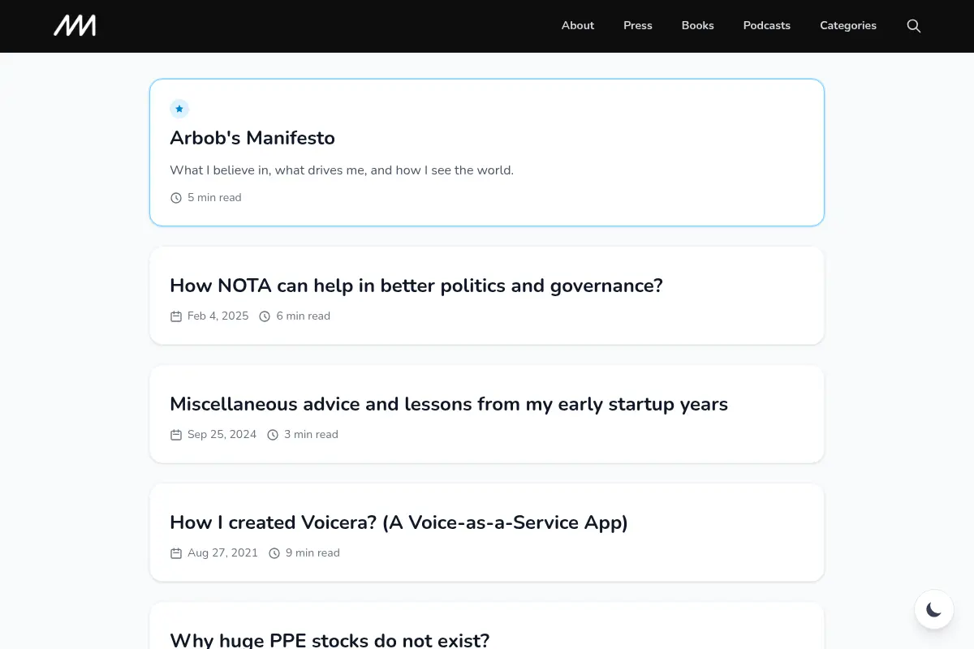Read the NOTA politics and governance article
The width and height of the screenshot is (974, 649).
[416, 286]
